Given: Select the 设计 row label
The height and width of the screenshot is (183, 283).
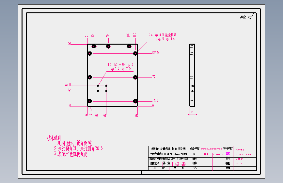Looking at the screenshot, I should [x=195, y=154].
